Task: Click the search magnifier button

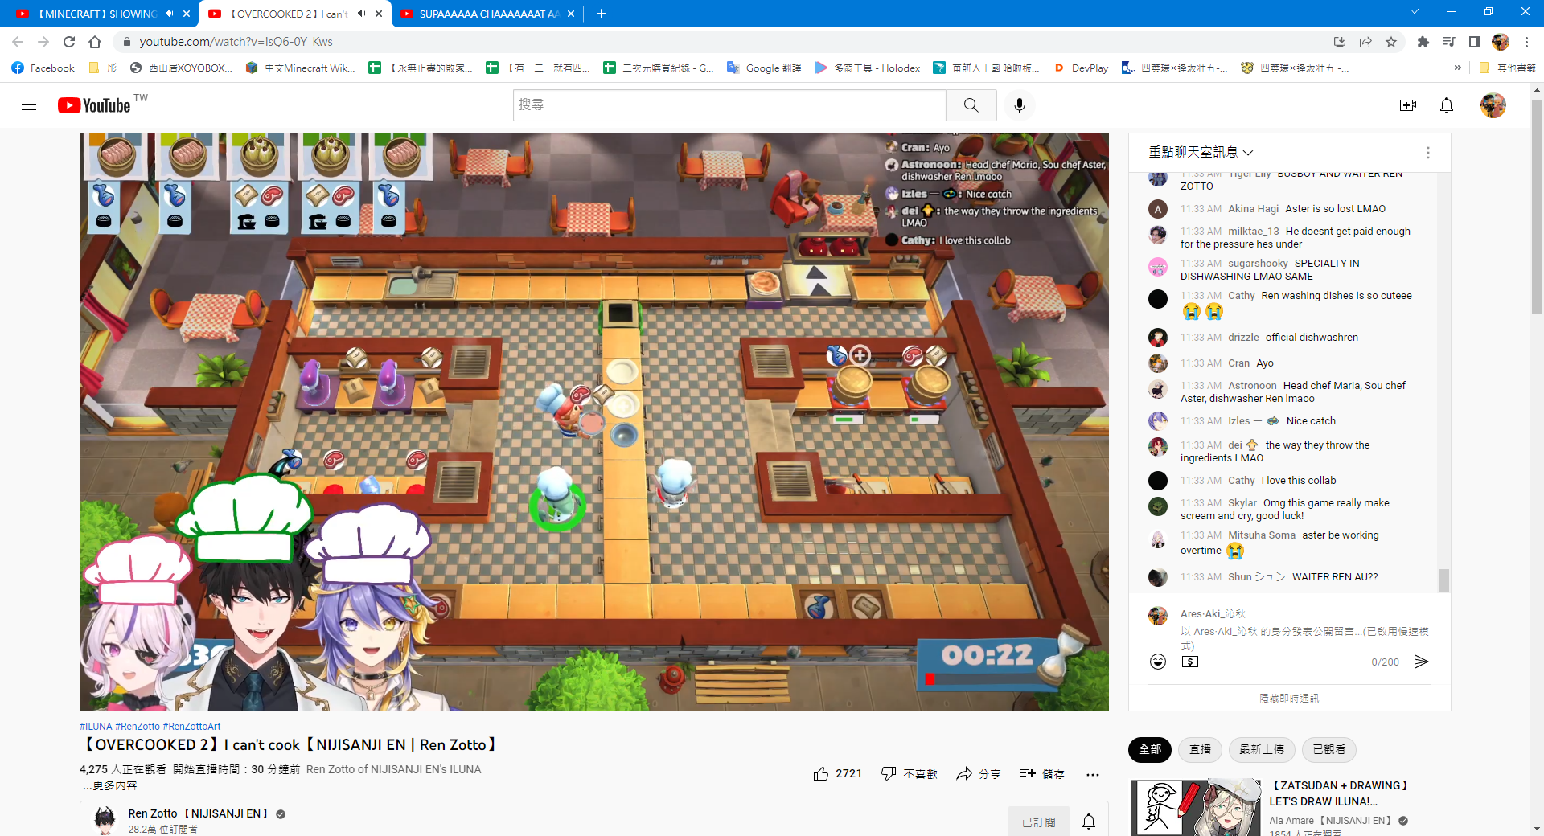Action: pyautogui.click(x=971, y=105)
